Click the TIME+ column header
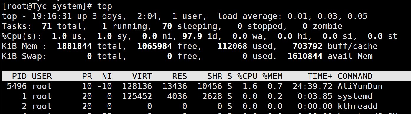Screen dimensions: 411x114 (320, 76)
